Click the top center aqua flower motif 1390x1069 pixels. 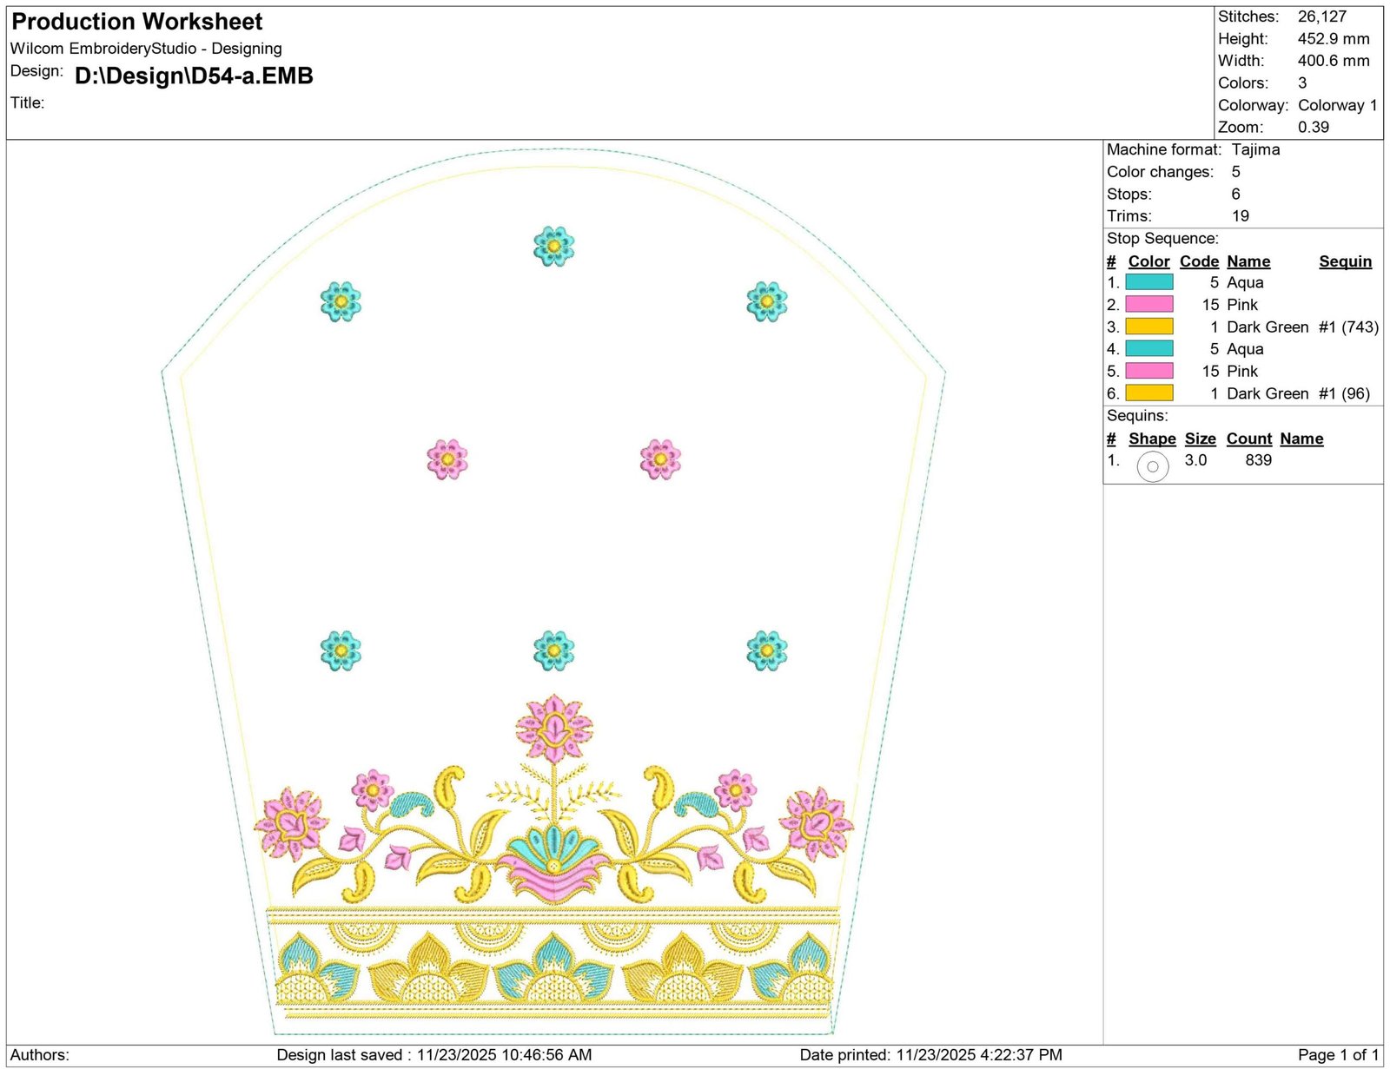553,246
